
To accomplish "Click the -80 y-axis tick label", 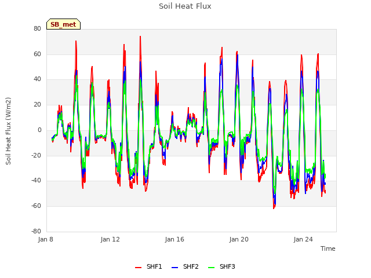I will 36,231.
